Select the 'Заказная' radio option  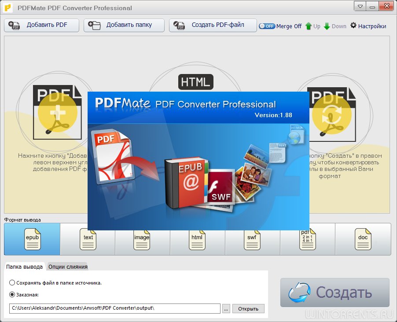coord(12,295)
